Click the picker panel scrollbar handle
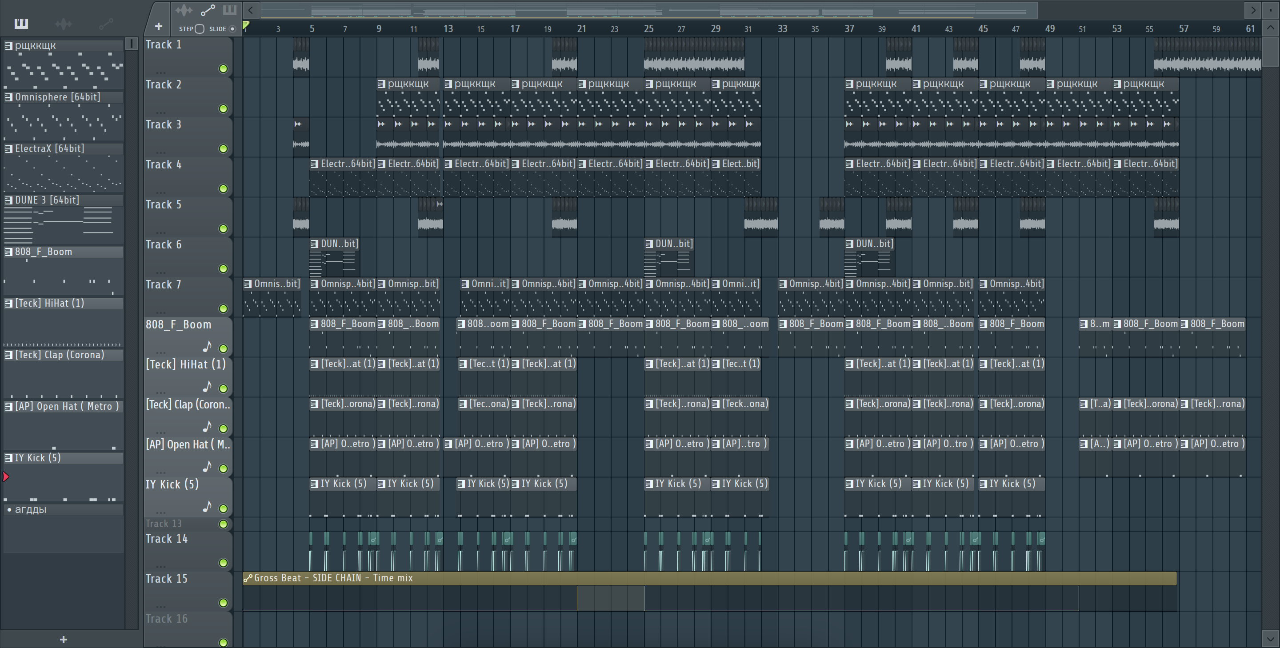Screen dimensions: 1280x648 coord(131,44)
